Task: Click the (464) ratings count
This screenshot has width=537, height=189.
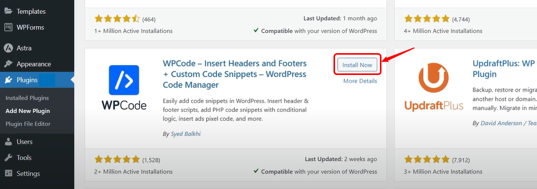Action: [149, 19]
